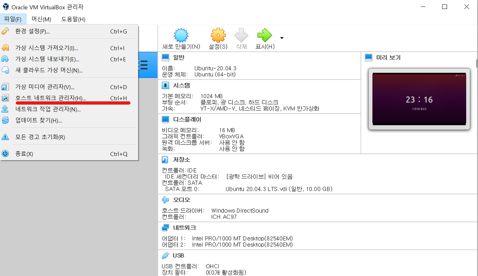Click the network operations download icon
Image resolution: width=478 pixels, height=276 pixels.
pos(5,109)
